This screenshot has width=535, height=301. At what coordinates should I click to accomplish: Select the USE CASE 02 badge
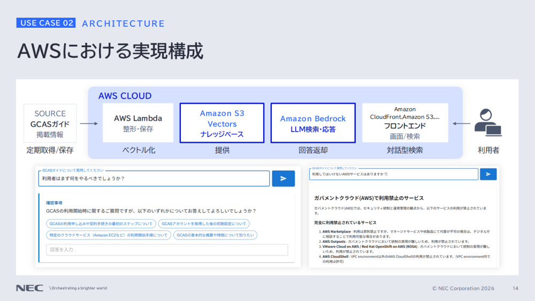(46, 23)
